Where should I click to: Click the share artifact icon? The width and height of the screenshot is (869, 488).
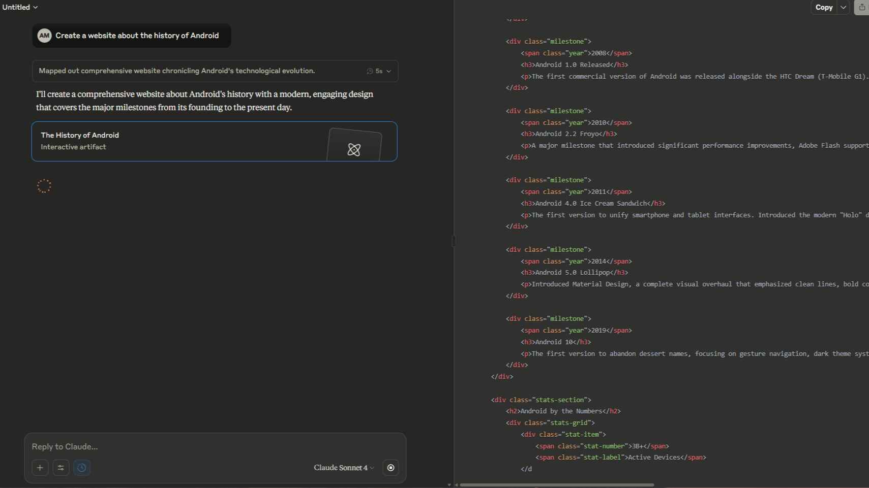pyautogui.click(x=862, y=7)
